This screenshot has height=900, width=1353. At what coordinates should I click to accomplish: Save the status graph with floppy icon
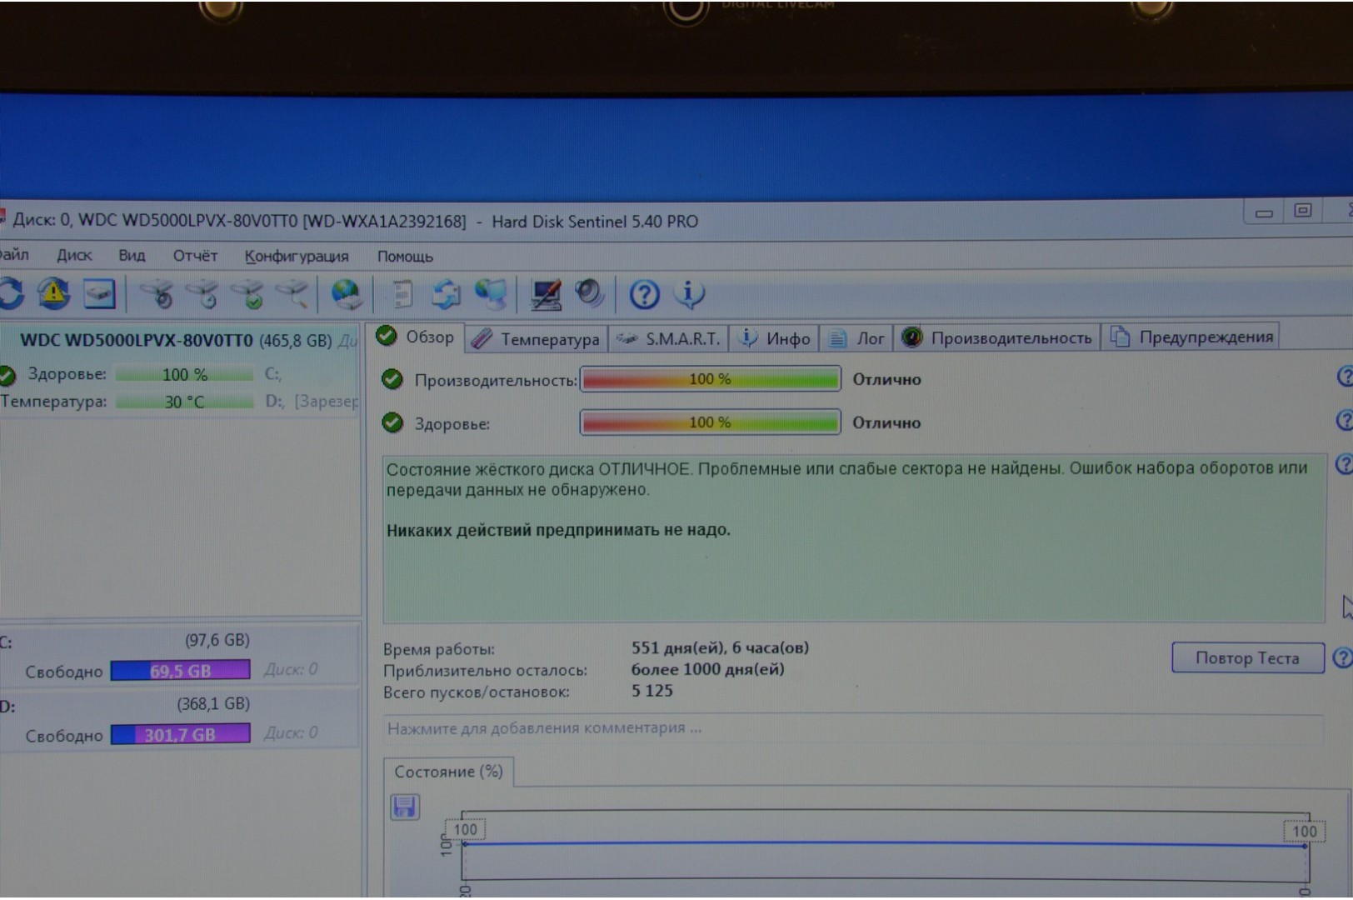(405, 807)
